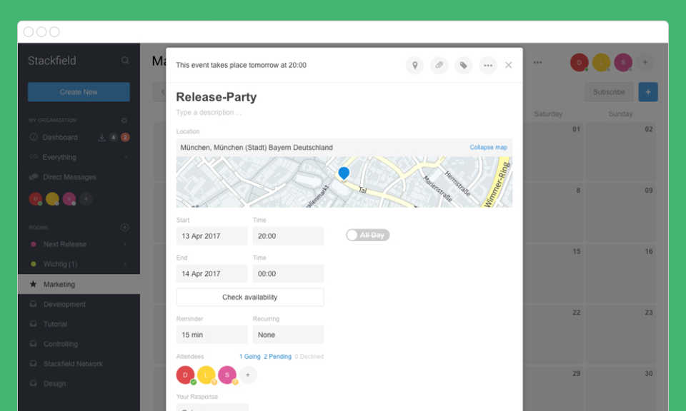
Task: Open the Recurring None dropdown
Action: (288, 335)
